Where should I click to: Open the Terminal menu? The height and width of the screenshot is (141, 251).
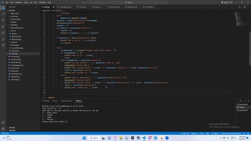(x=42, y=2)
